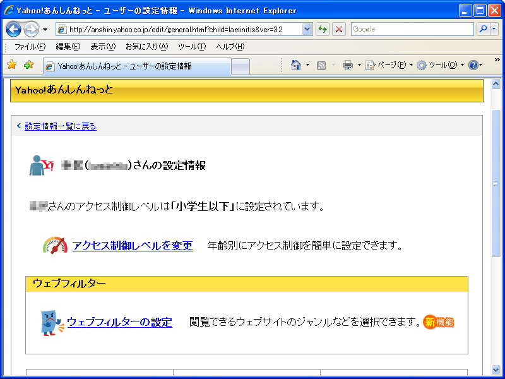This screenshot has width=505, height=379.
Task: Click the Print icon
Action: pyautogui.click(x=348, y=66)
